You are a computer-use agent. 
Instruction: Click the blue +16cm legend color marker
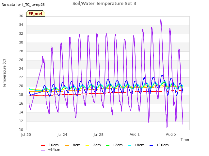(x=151, y=146)
